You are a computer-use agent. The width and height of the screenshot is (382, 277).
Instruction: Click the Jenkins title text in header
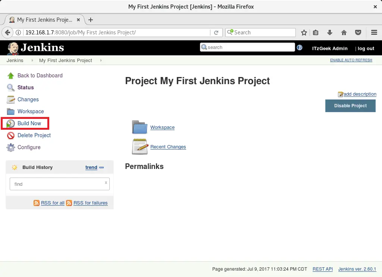42,47
